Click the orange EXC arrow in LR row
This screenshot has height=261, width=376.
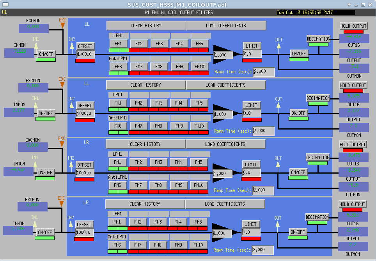61,204
